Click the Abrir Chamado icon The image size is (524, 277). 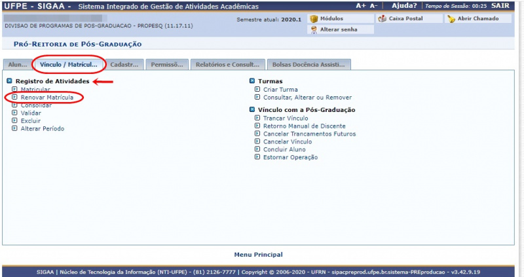[451, 19]
